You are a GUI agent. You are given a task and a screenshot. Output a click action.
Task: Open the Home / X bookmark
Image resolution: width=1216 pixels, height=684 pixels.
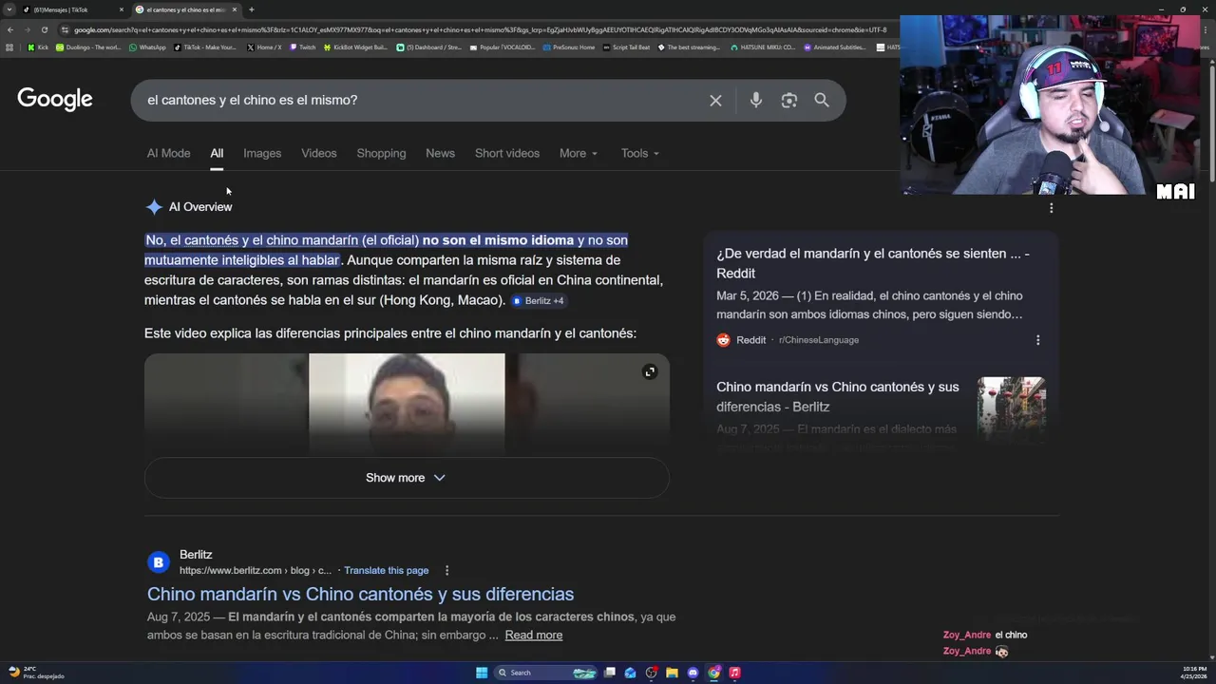coord(264,47)
